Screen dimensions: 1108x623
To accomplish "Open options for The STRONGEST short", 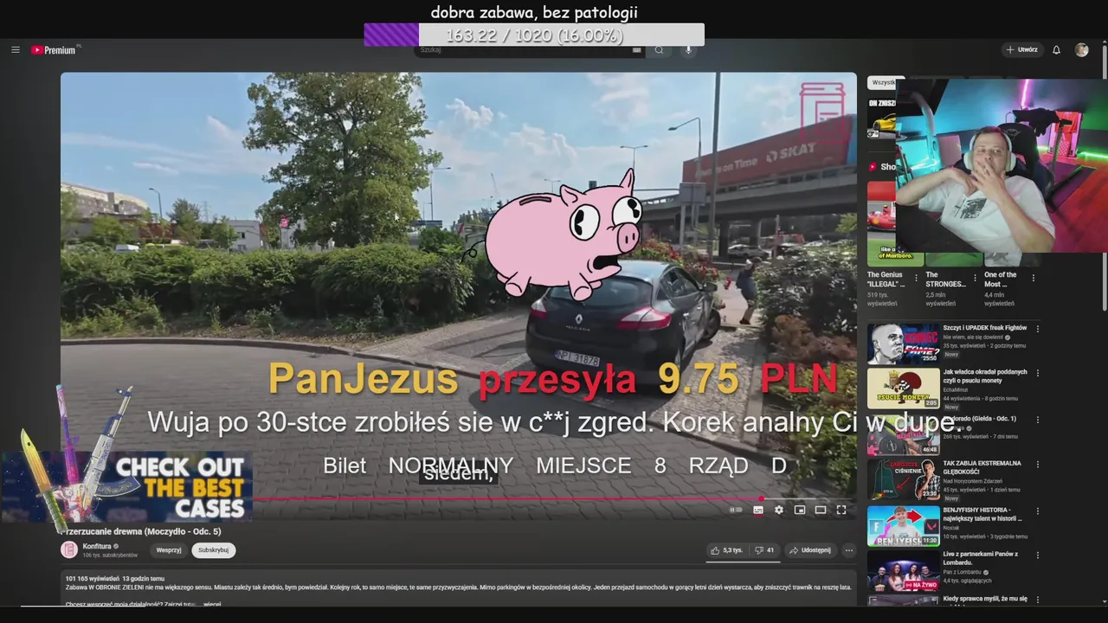I will pos(975,279).
